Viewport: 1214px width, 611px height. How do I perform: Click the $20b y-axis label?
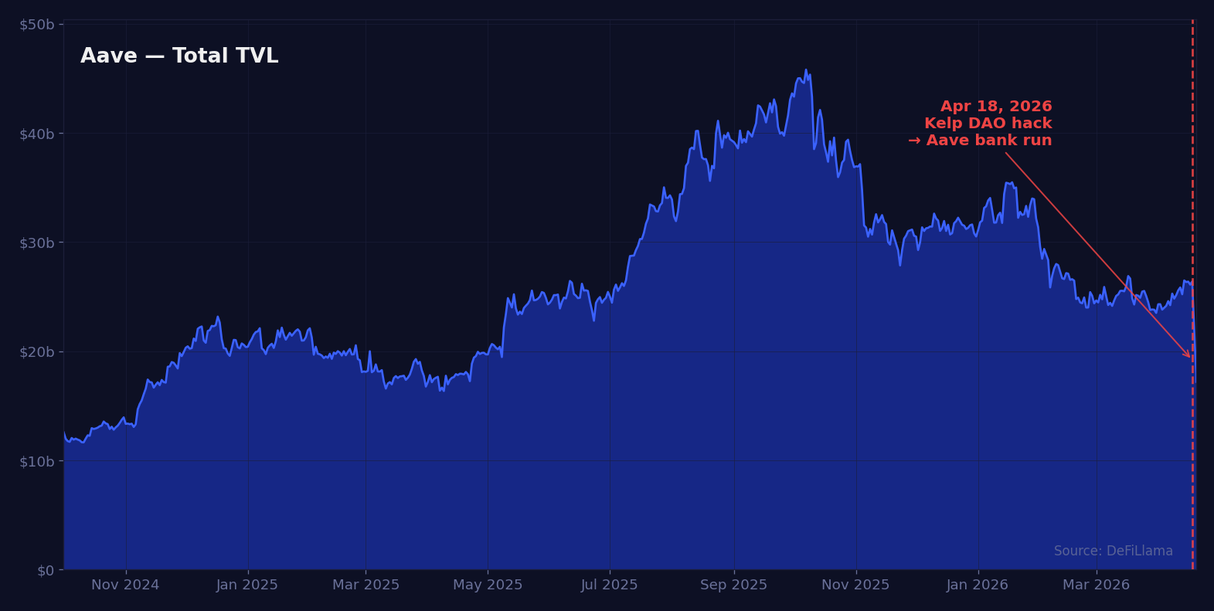(x=36, y=352)
